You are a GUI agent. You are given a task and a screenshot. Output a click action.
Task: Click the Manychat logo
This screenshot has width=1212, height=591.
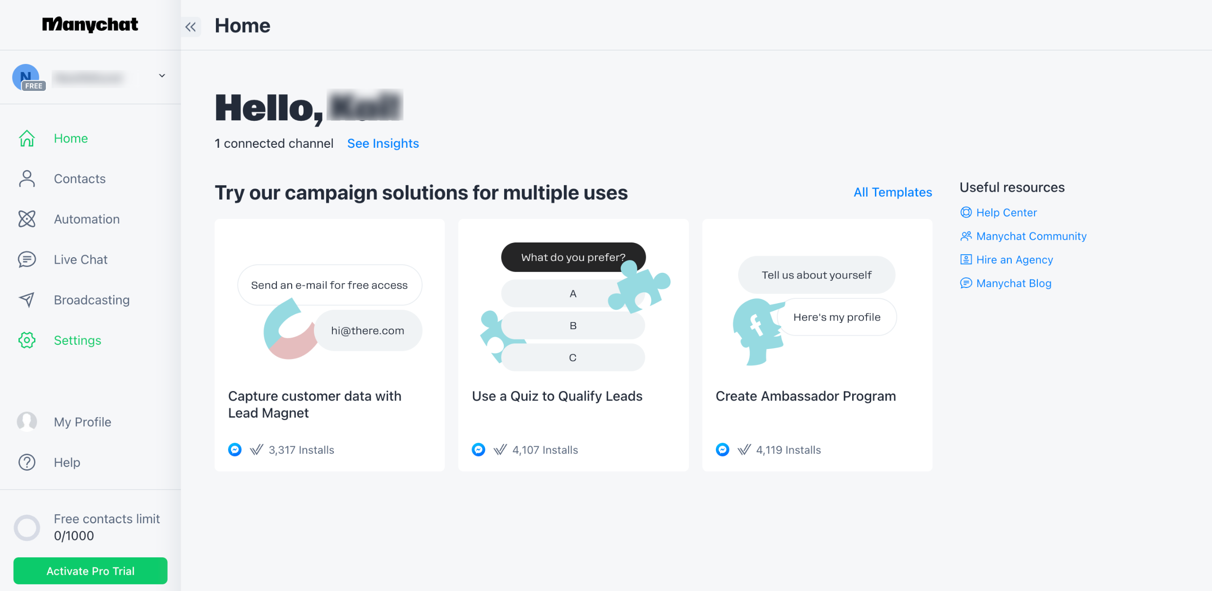tap(90, 25)
